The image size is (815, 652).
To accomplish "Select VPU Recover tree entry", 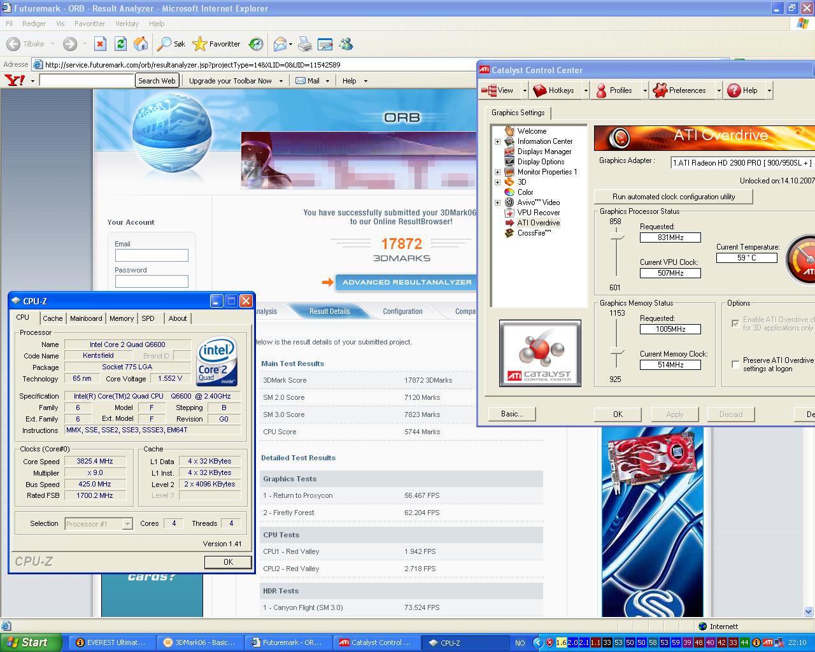I will coord(539,213).
